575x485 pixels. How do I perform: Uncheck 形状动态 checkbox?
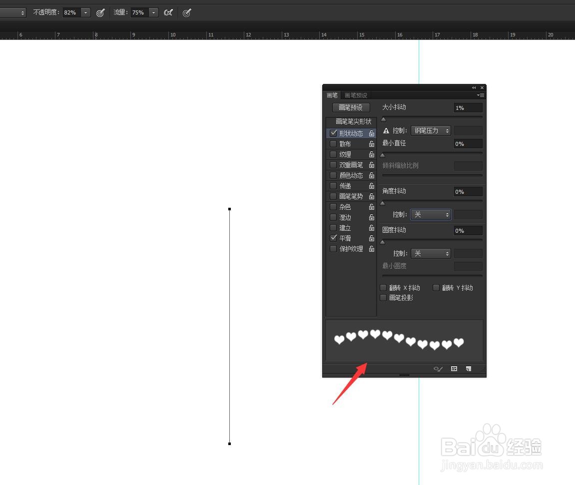tap(333, 133)
